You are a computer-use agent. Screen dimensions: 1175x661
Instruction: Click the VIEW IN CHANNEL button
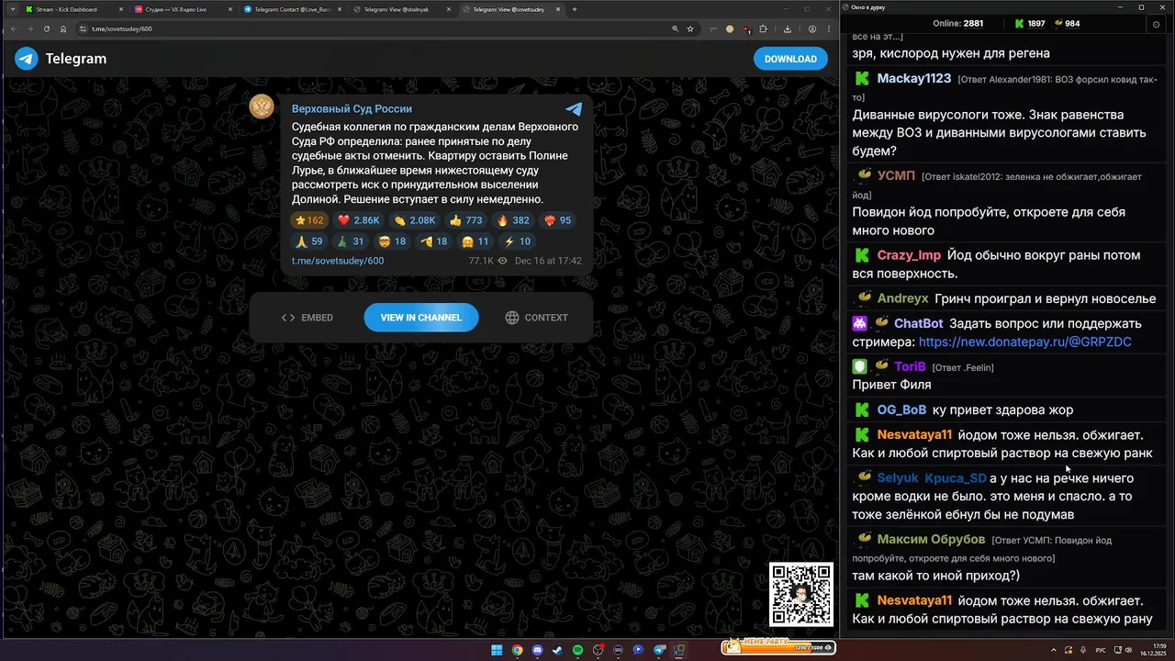[421, 318]
